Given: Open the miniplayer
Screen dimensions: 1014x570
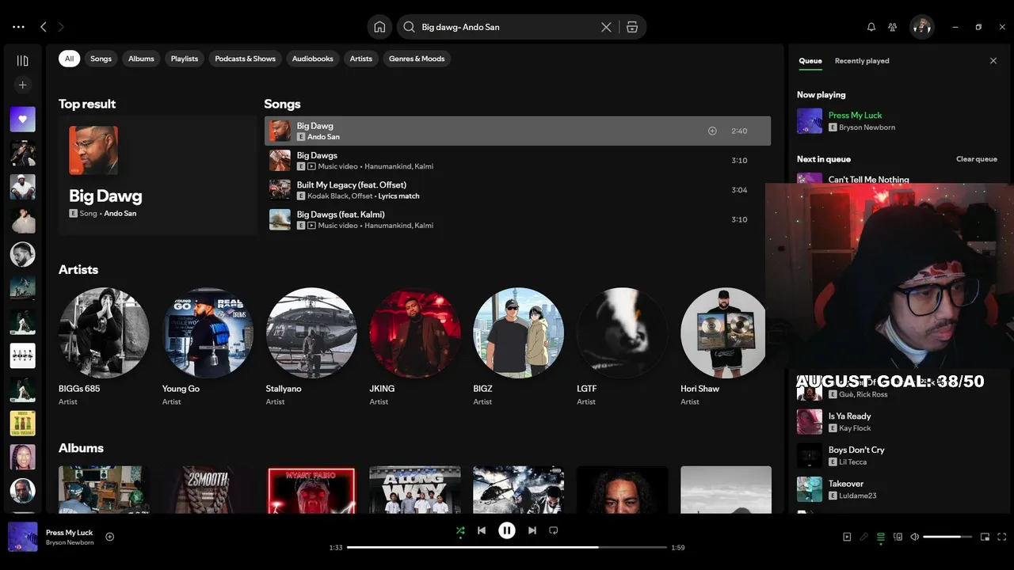Looking at the screenshot, I should (985, 537).
